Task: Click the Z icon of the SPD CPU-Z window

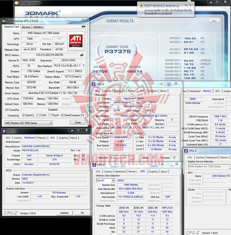Action: pos(94,165)
